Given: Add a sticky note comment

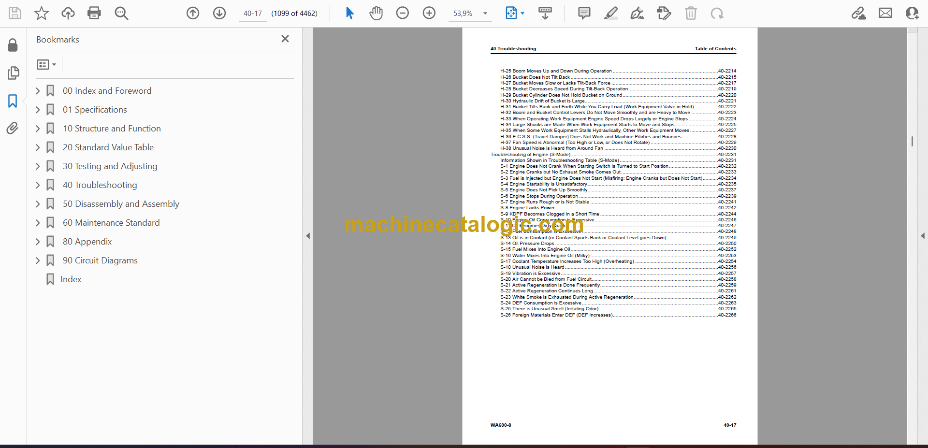Looking at the screenshot, I should click(584, 13).
